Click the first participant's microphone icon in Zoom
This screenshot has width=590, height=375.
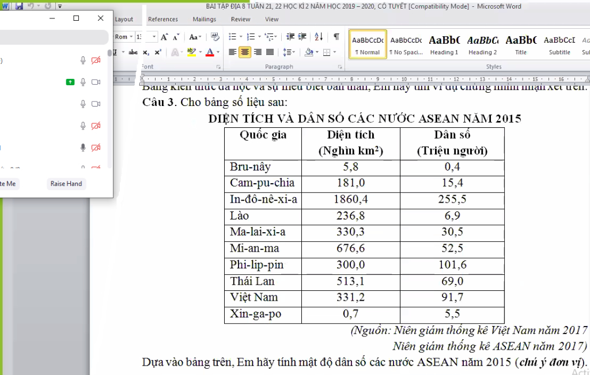coord(83,60)
